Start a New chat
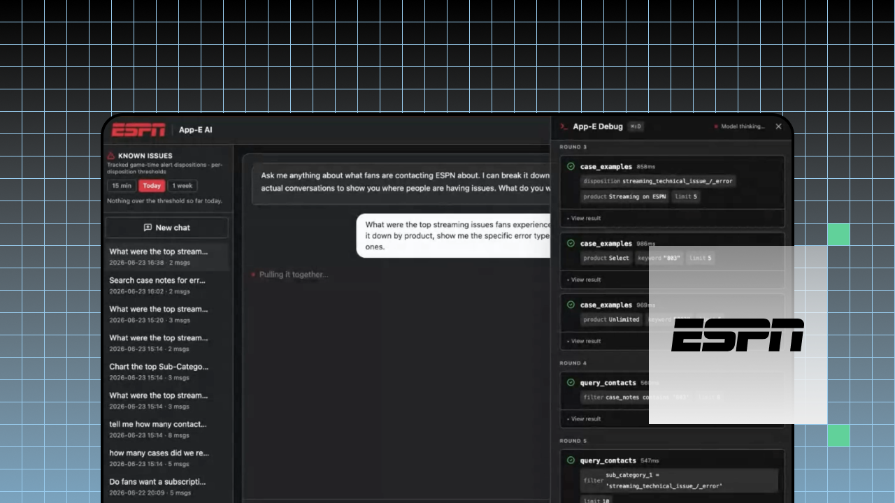895x503 pixels. [166, 228]
